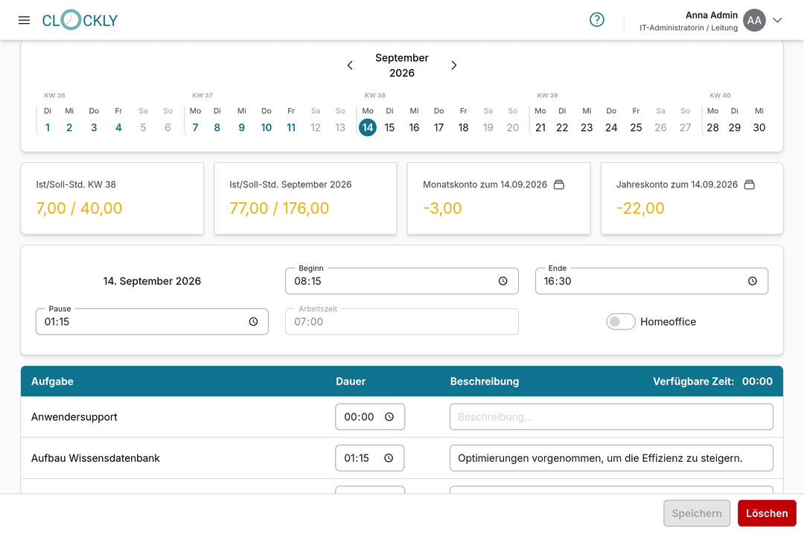Go to next month arrow
Image resolution: width=804 pixels, height=534 pixels.
pyautogui.click(x=454, y=65)
